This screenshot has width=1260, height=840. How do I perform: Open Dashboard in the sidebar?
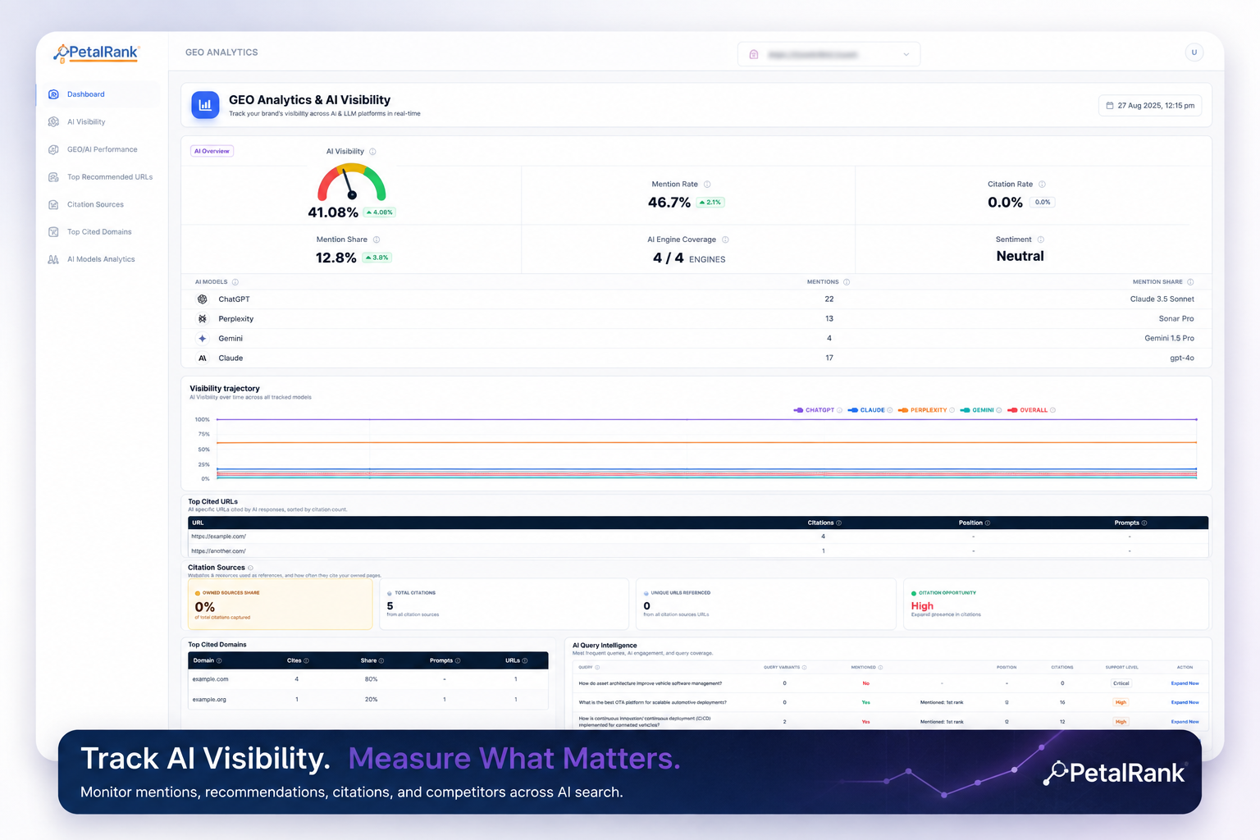tap(98, 94)
